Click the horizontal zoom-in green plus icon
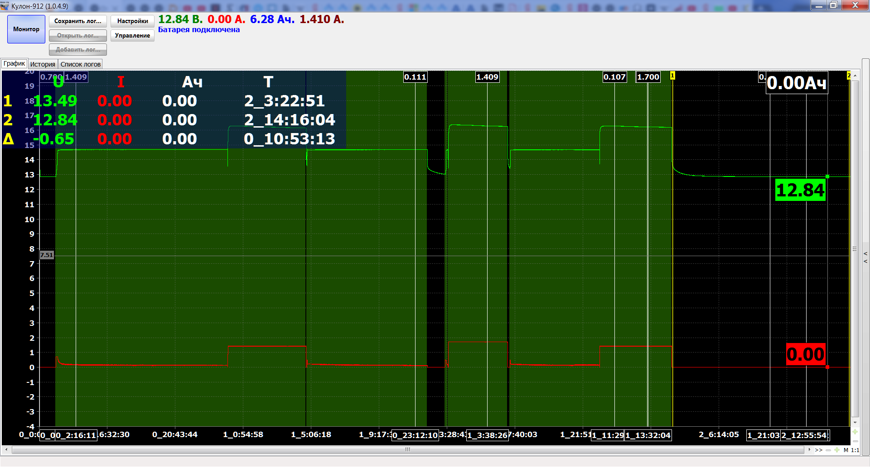 click(x=836, y=450)
